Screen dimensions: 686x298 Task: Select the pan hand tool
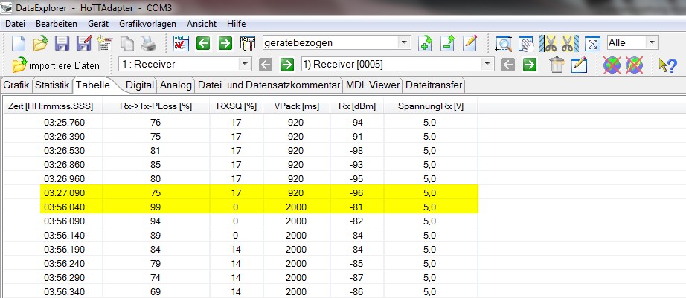click(x=527, y=43)
